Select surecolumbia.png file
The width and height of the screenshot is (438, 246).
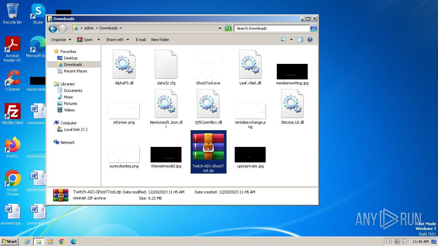pyautogui.click(x=124, y=158)
